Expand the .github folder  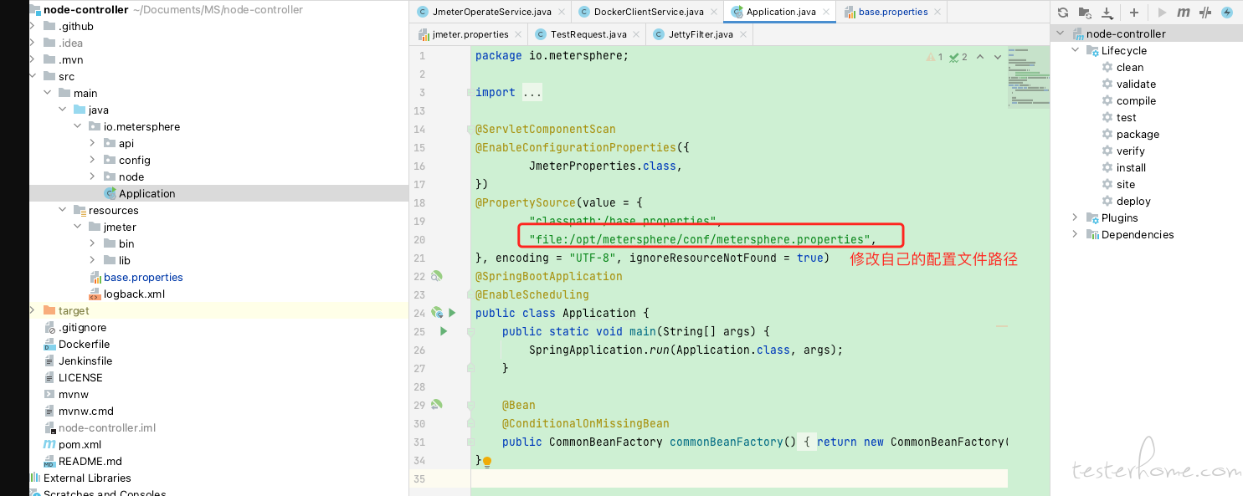32,26
